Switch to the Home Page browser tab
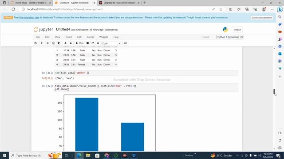The height and width of the screenshot is (159, 284). click(31, 3)
